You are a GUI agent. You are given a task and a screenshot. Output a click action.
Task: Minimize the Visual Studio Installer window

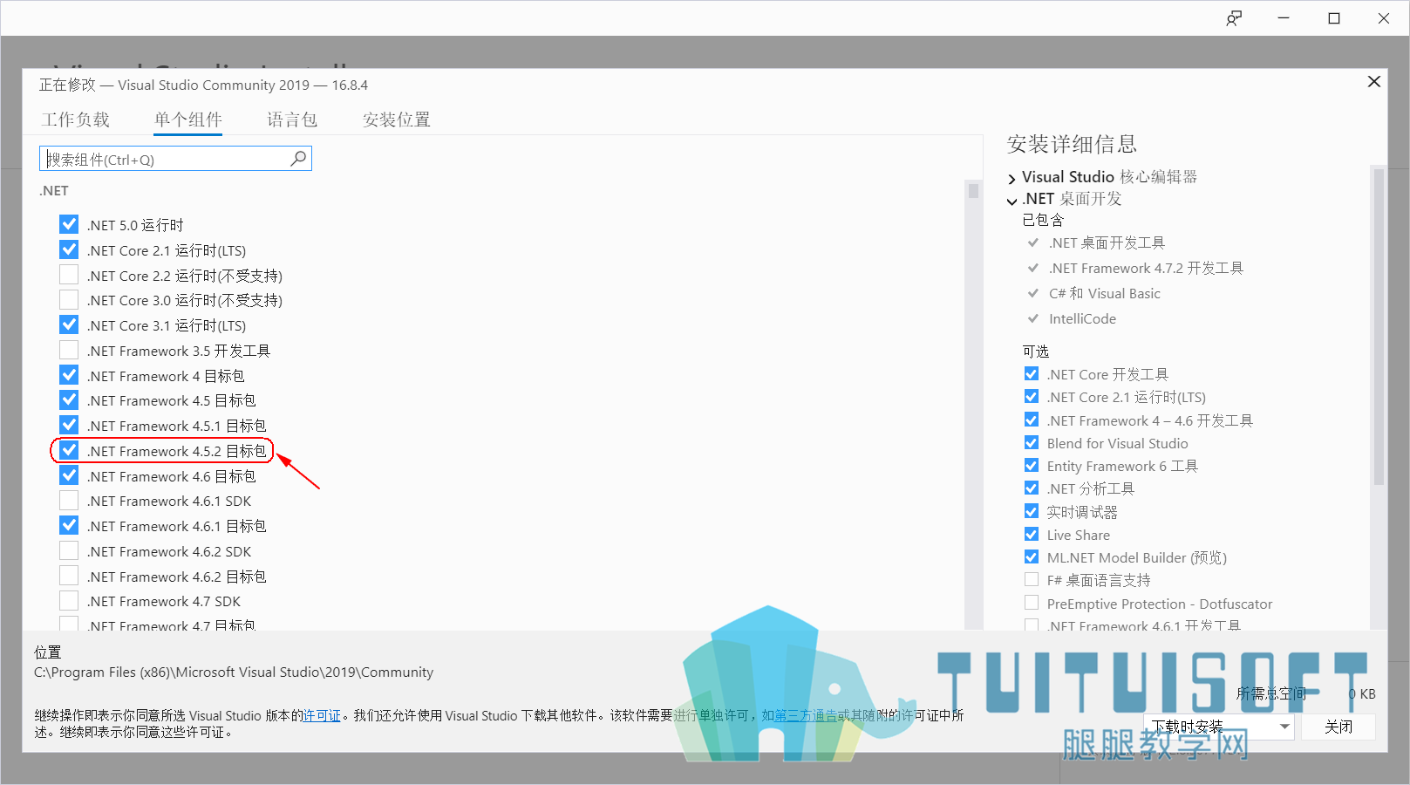[x=1284, y=18]
